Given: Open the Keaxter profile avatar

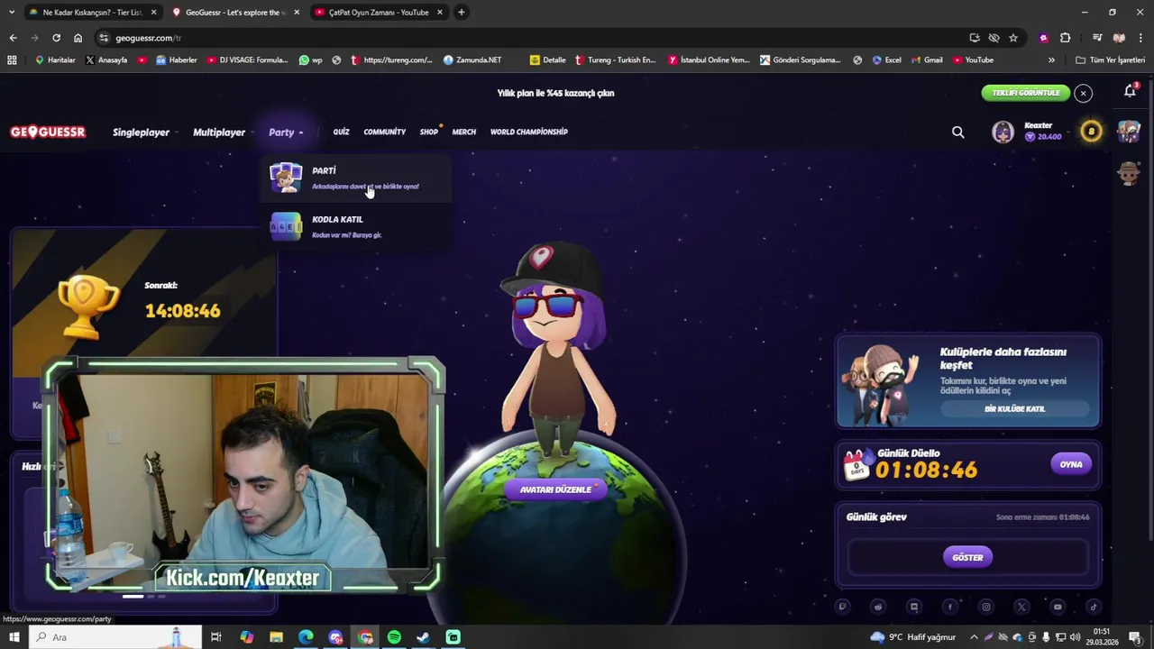Looking at the screenshot, I should pyautogui.click(x=1003, y=132).
